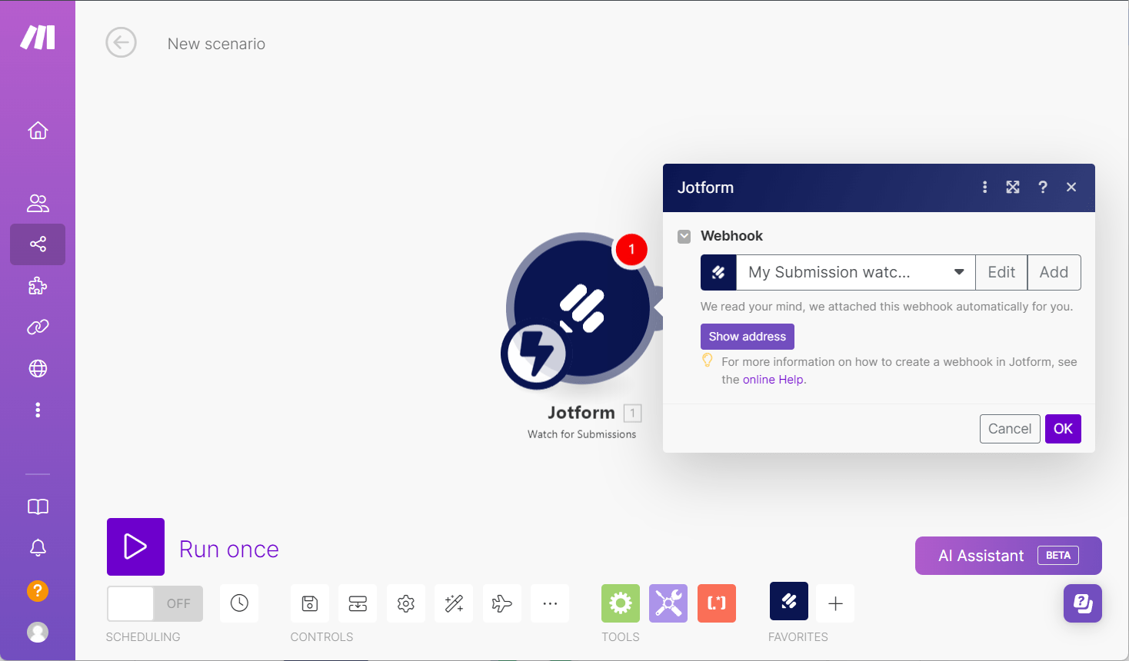The height and width of the screenshot is (661, 1129).
Task: Click Show address button
Action: coord(748,337)
